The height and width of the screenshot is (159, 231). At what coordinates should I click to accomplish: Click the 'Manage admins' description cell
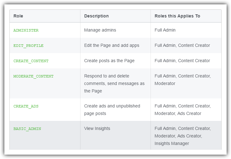pos(100,30)
